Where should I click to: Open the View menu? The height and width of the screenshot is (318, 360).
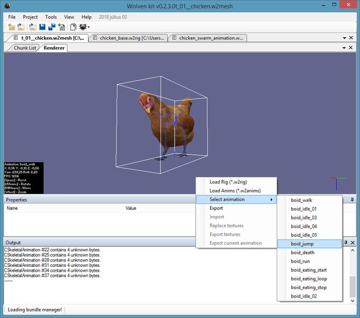(69, 17)
